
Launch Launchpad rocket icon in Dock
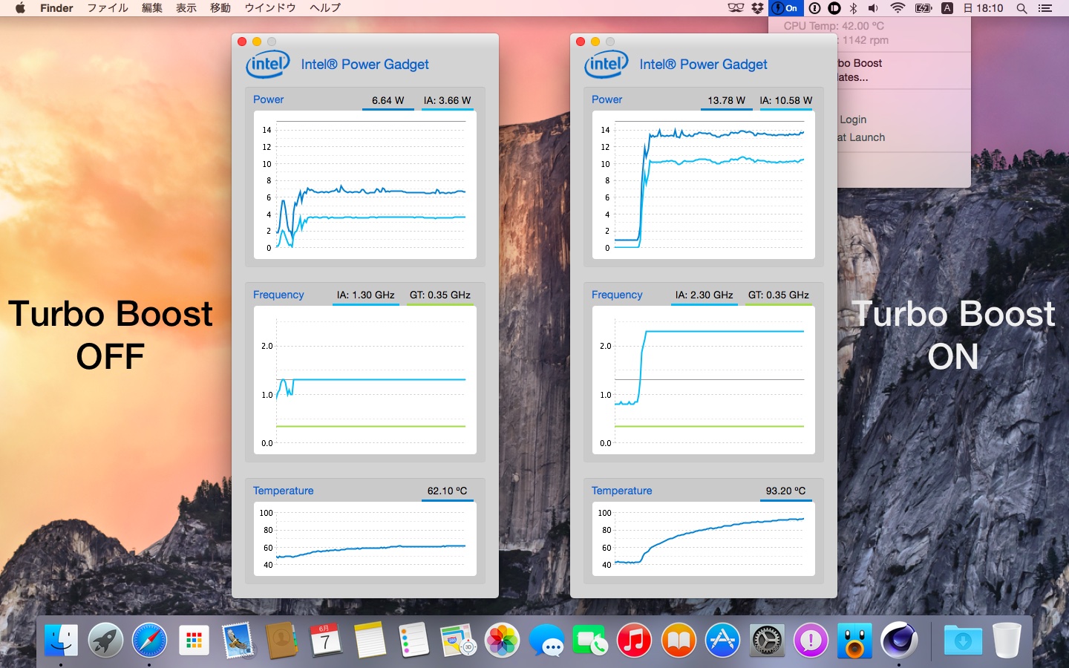(105, 640)
